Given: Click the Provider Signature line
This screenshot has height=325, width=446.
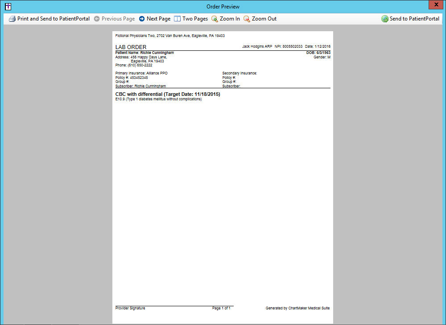Looking at the screenshot, I should pyautogui.click(x=130, y=308).
